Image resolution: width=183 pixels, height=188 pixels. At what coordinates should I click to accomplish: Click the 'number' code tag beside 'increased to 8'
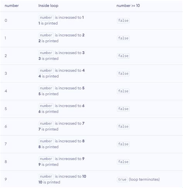point(46,141)
